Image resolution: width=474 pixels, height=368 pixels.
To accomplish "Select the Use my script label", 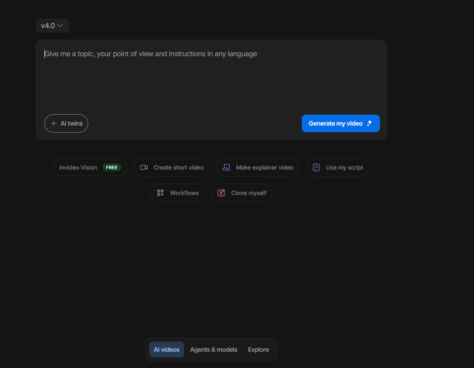I will coord(344,167).
